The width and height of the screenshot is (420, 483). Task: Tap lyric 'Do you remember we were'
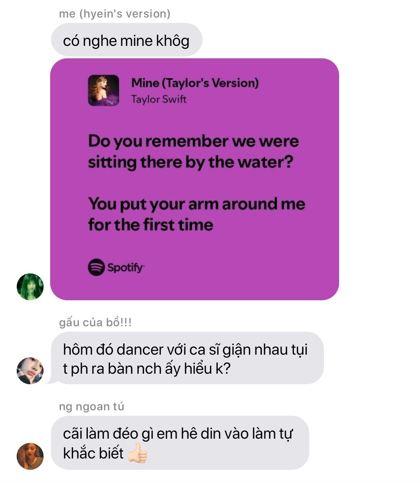pyautogui.click(x=193, y=141)
